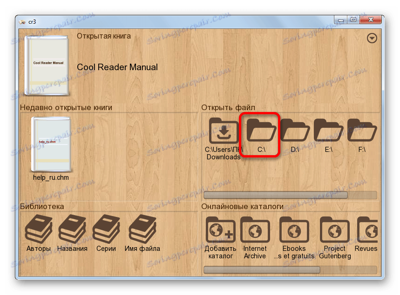
Task: Click the Библиотека heading
Action: [42, 206]
